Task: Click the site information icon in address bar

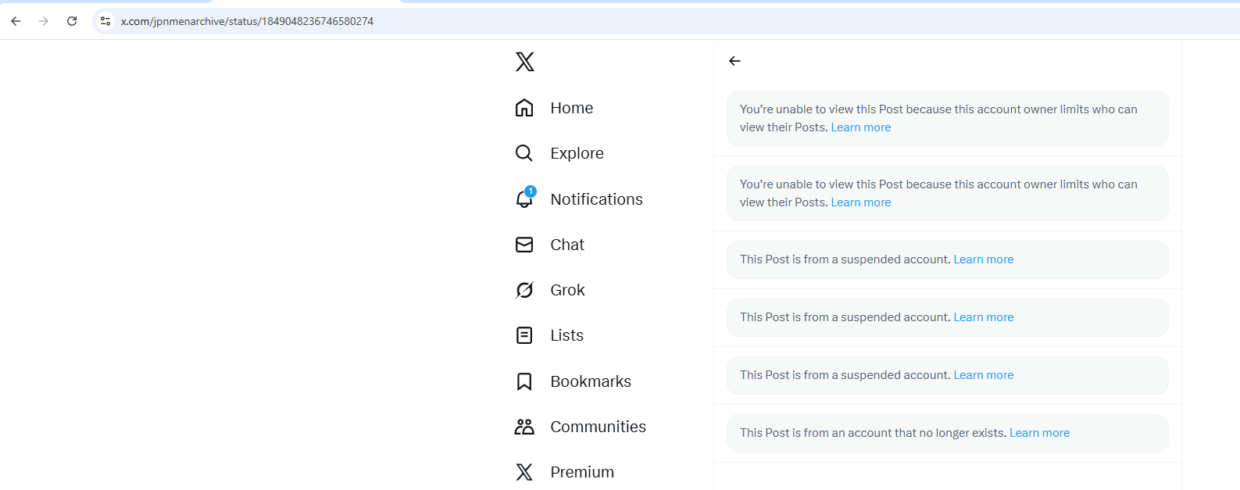Action: point(105,21)
